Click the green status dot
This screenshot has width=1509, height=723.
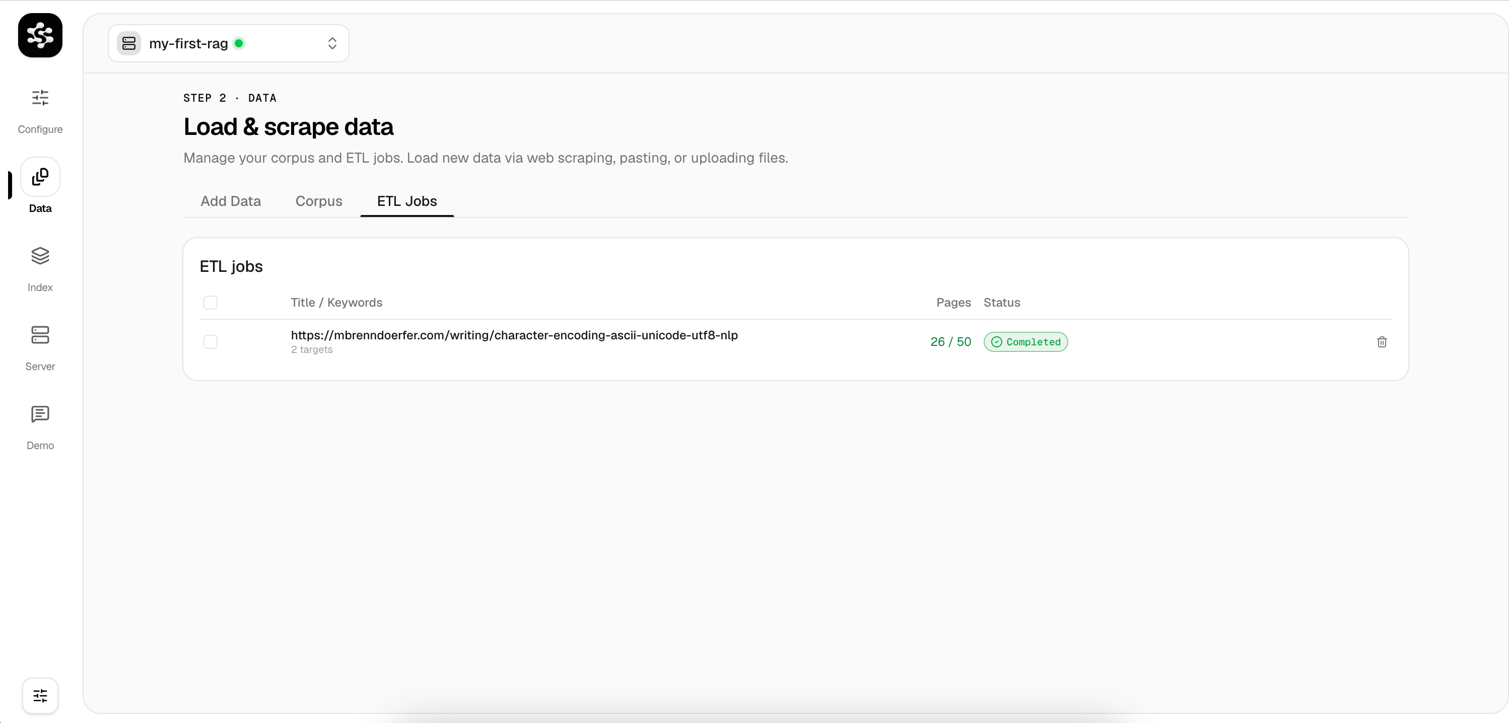point(239,43)
